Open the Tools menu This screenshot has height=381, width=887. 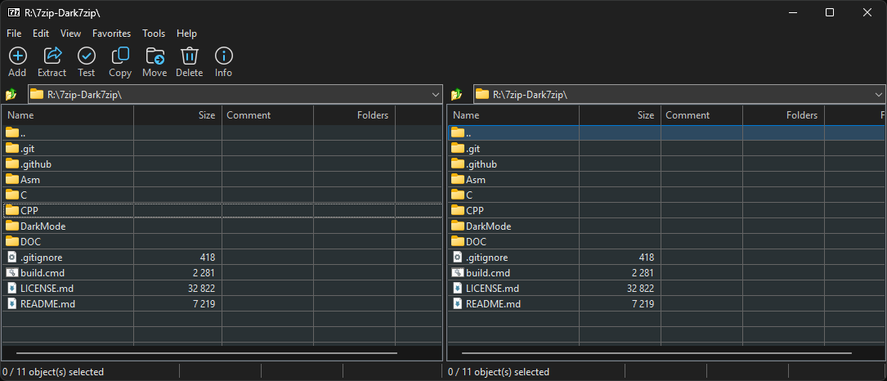tap(154, 34)
